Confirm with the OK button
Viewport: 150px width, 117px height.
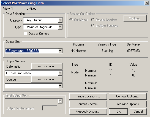118,111
